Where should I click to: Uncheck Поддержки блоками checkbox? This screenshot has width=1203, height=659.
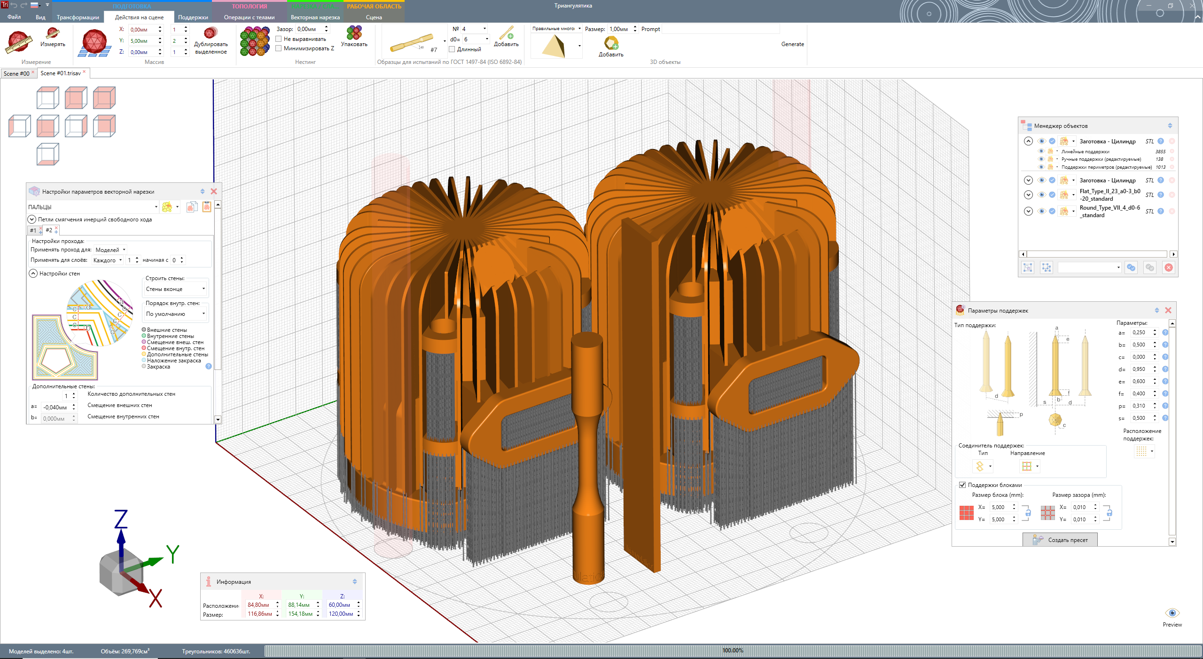click(962, 485)
